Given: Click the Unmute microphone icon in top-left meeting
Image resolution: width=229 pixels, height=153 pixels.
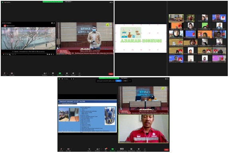Looking at the screenshot, I should click(x=4, y=73).
